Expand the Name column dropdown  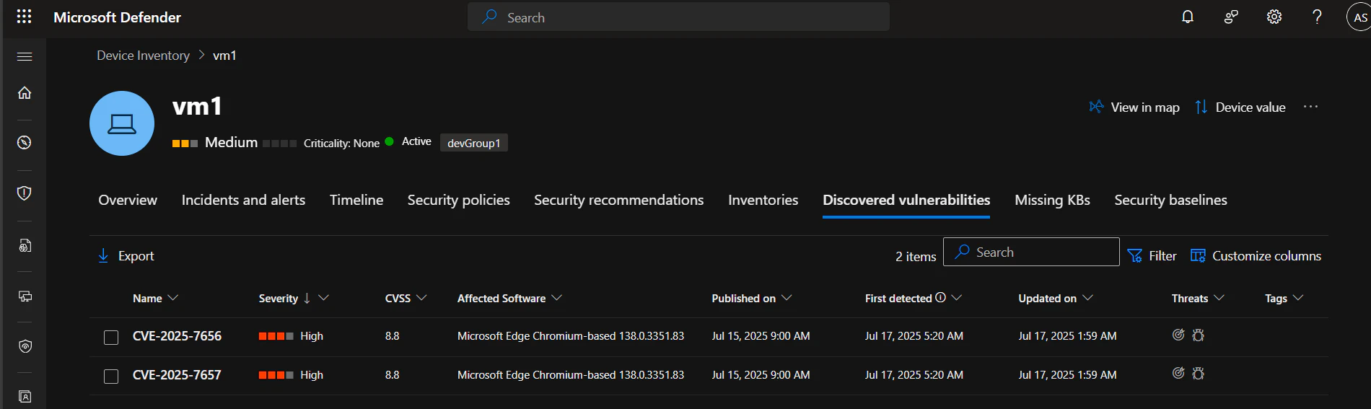[x=172, y=298]
